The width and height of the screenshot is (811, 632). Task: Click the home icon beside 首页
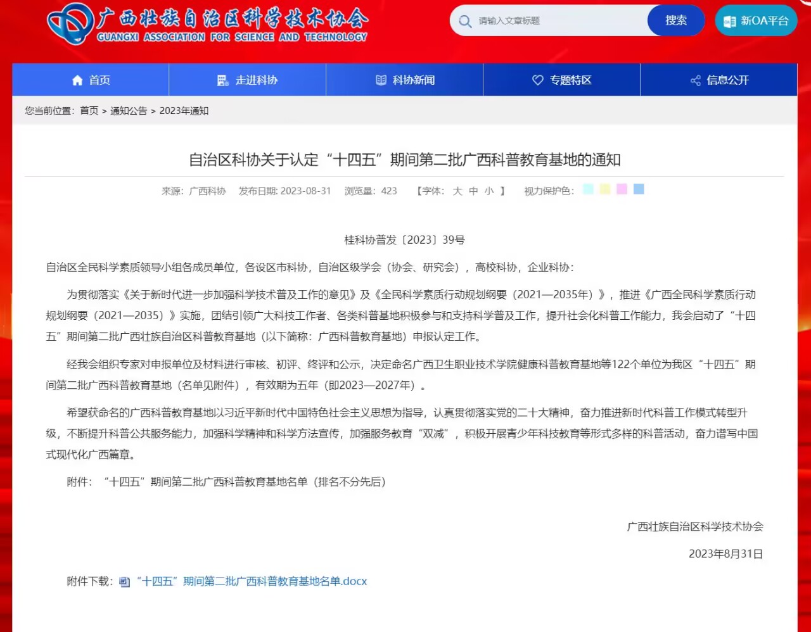pyautogui.click(x=77, y=80)
